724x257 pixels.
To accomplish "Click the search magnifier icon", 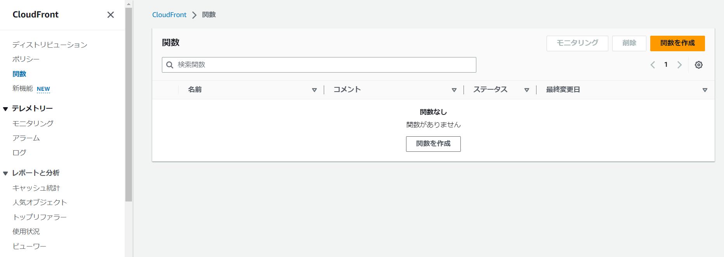I will (170, 65).
